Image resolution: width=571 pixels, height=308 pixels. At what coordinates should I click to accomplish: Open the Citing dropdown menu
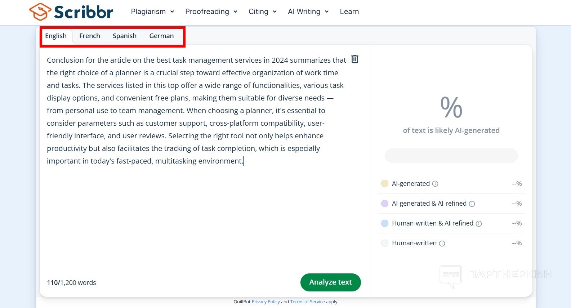(262, 12)
